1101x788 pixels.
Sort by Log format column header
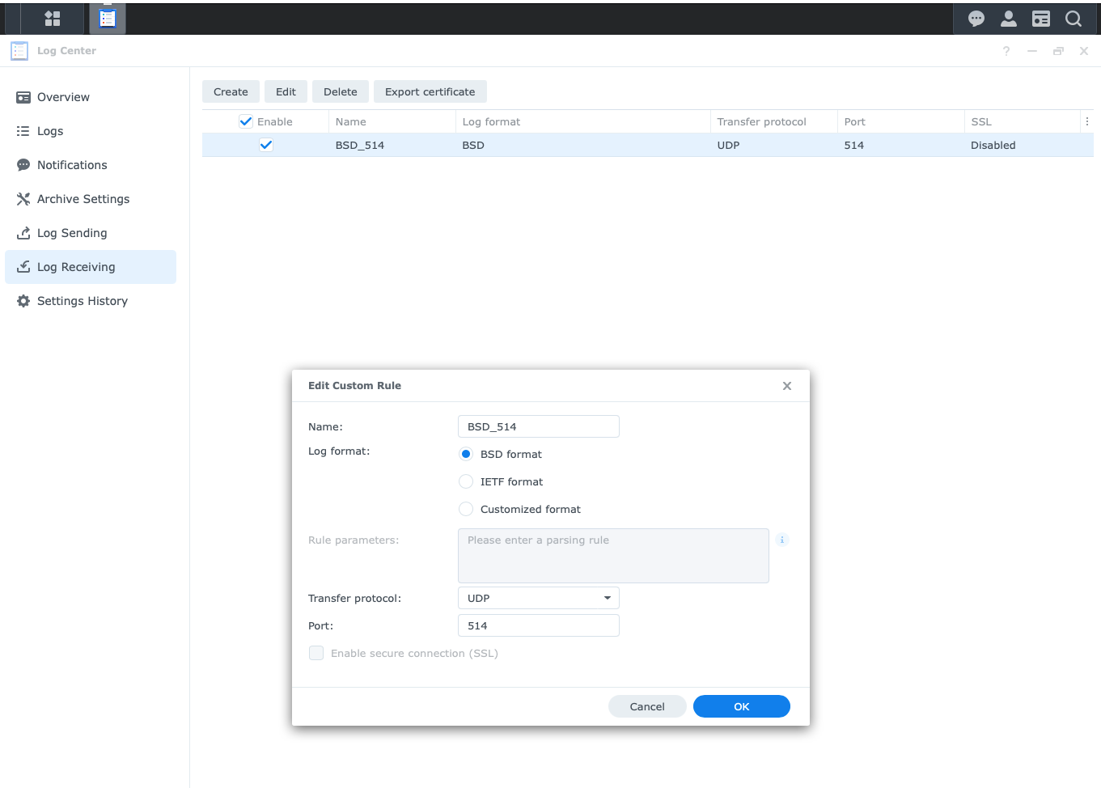pyautogui.click(x=583, y=121)
